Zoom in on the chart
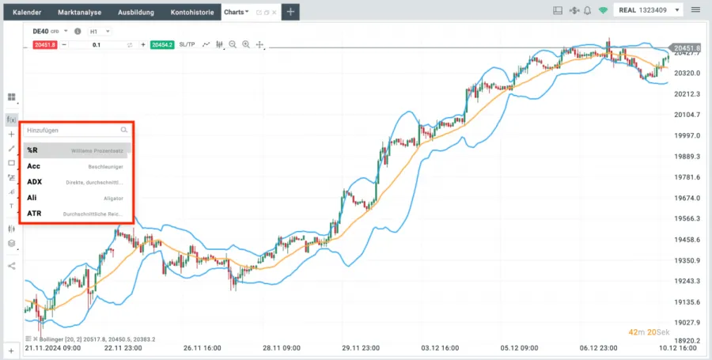712x360 pixels. tap(246, 45)
